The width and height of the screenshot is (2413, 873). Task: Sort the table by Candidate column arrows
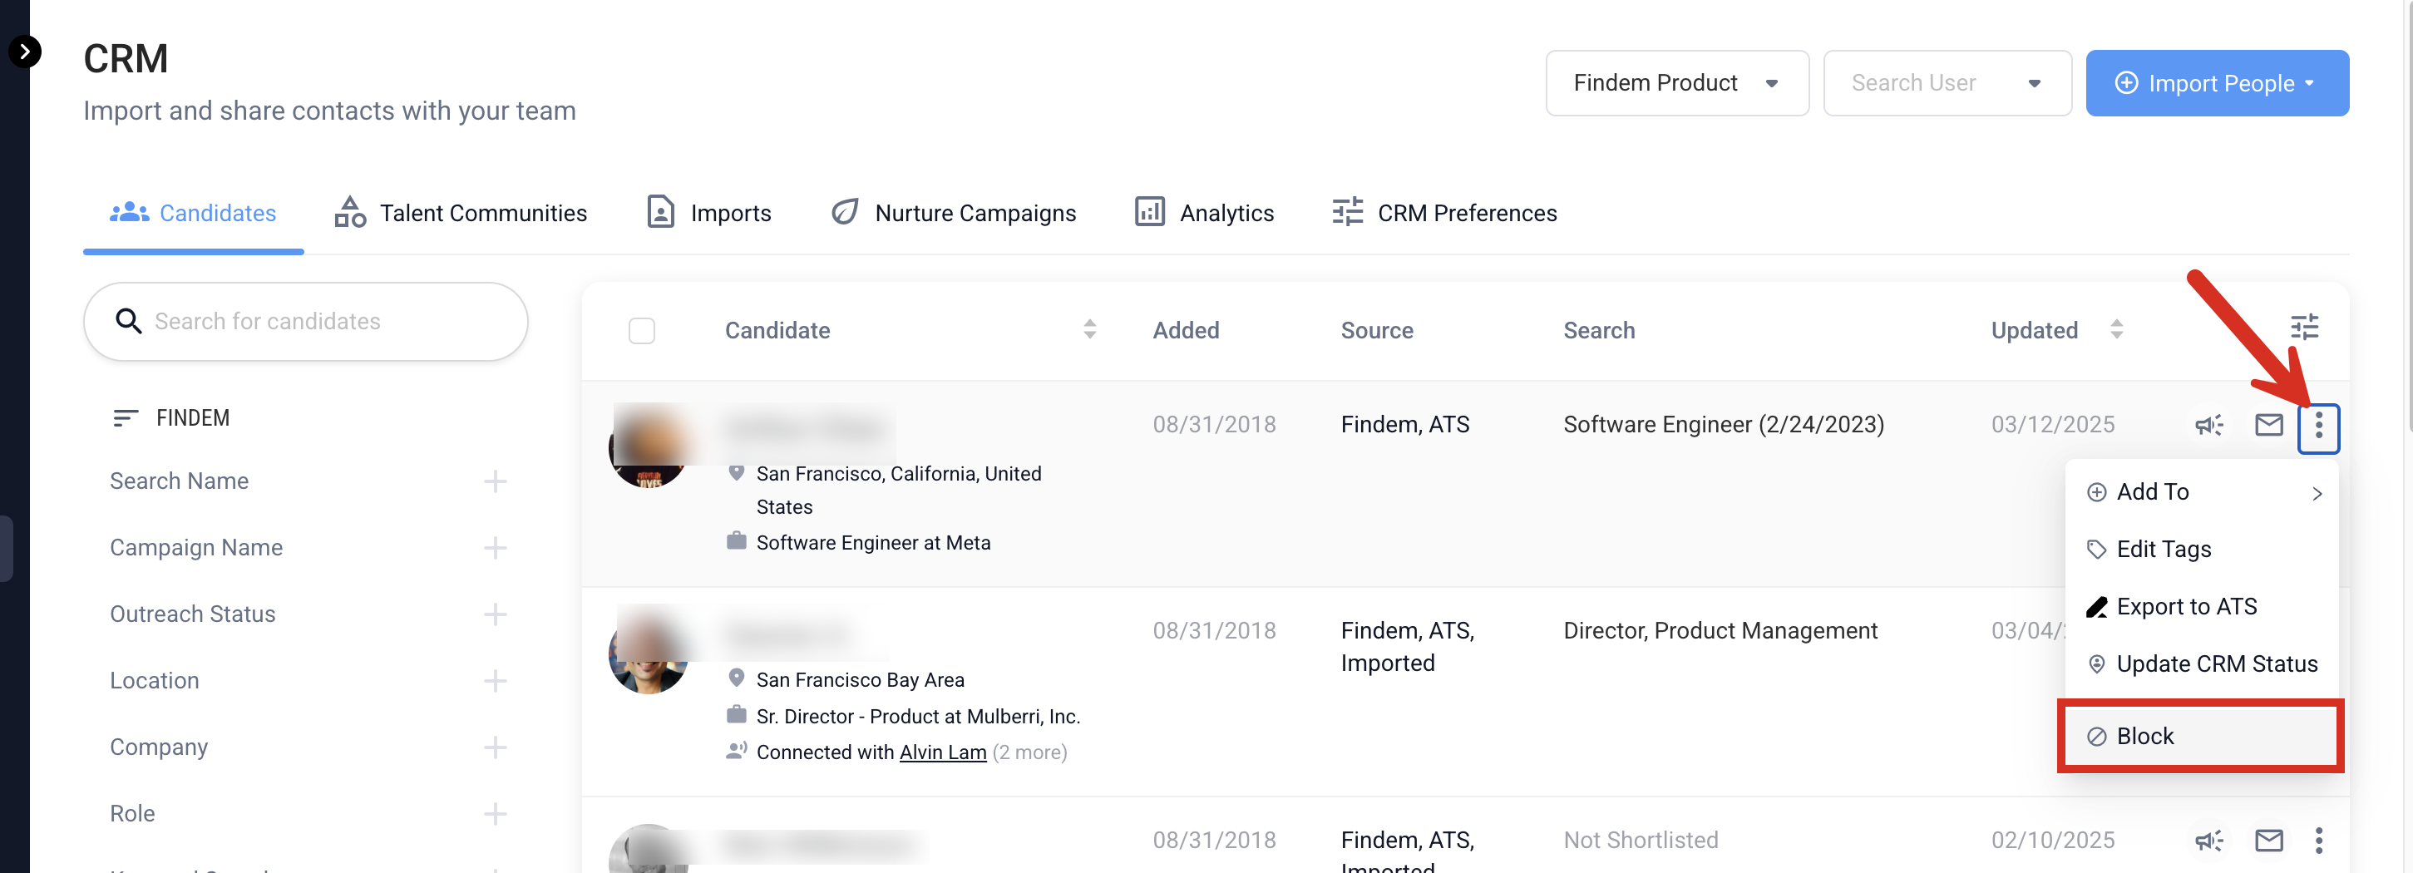point(1088,330)
